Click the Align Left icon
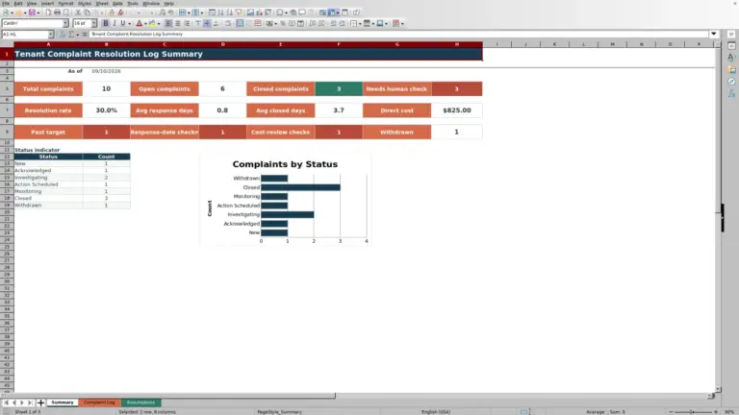The image size is (739, 415). [168, 23]
